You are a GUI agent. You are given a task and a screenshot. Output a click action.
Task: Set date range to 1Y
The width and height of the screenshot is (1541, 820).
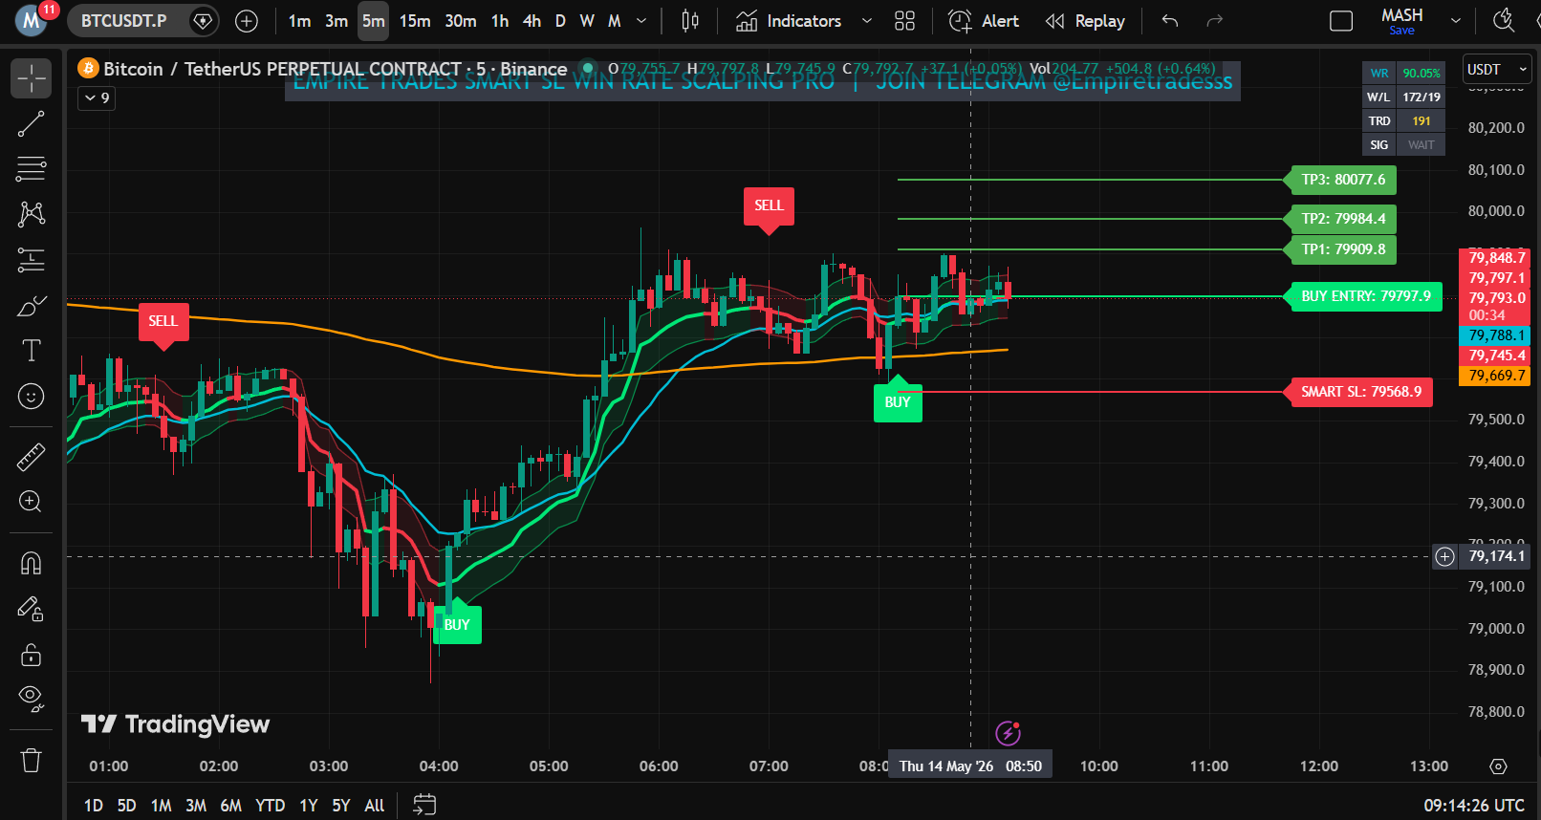pyautogui.click(x=309, y=806)
